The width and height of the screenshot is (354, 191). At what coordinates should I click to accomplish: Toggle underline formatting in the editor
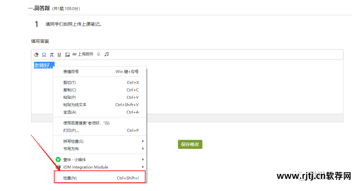59,54
